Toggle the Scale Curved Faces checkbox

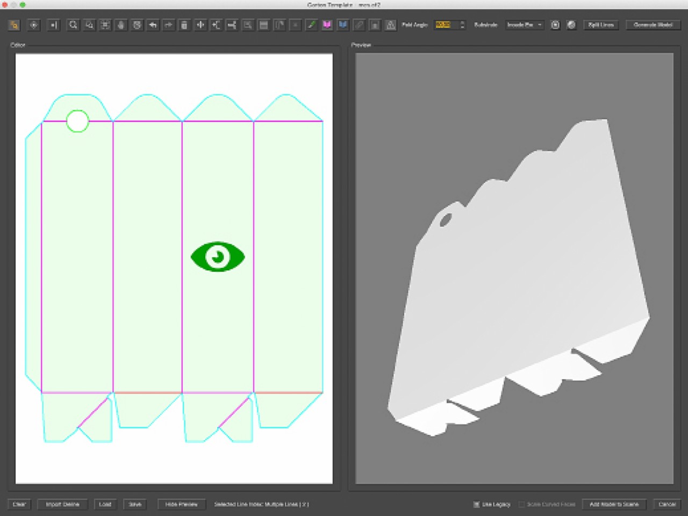pos(521,504)
